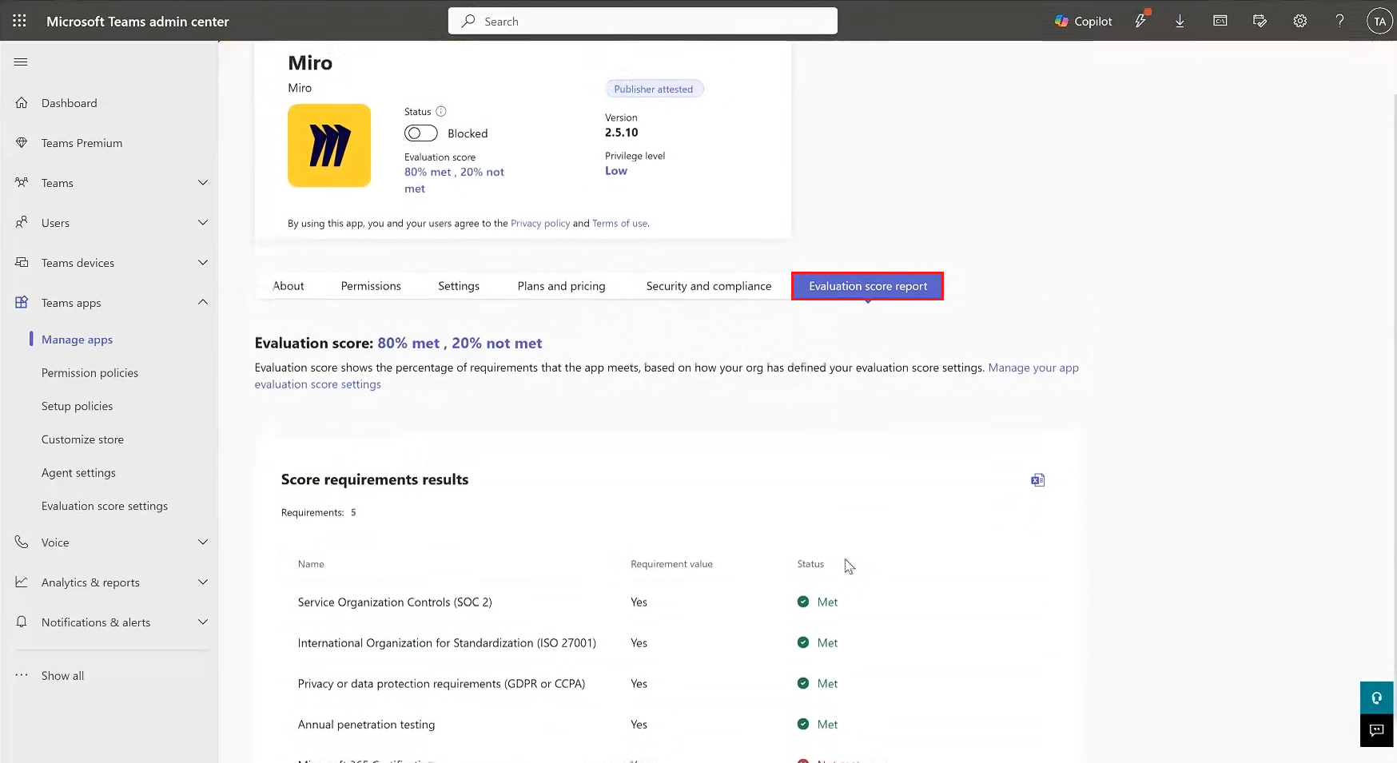Expand the Teams section chevron
Image resolution: width=1397 pixels, height=763 pixels.
[x=203, y=183]
